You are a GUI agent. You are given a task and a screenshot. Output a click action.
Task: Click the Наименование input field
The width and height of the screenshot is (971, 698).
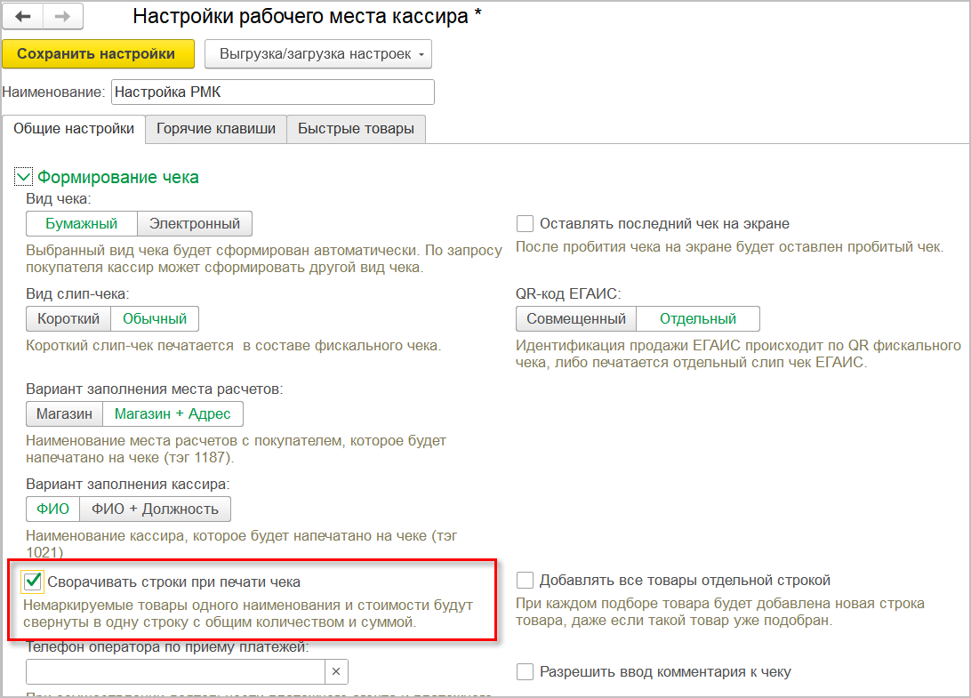click(x=272, y=92)
